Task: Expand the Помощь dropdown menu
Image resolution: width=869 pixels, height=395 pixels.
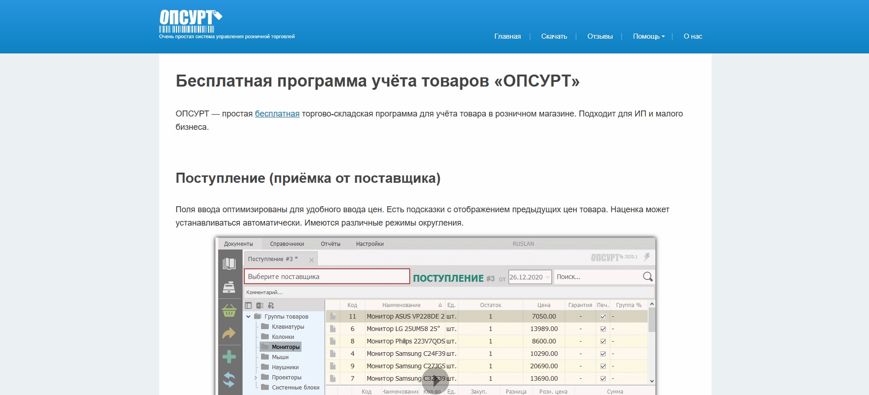Action: tap(649, 36)
